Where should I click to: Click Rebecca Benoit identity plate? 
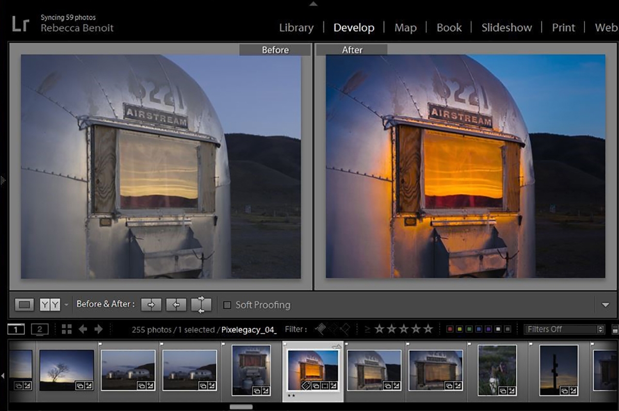click(77, 28)
